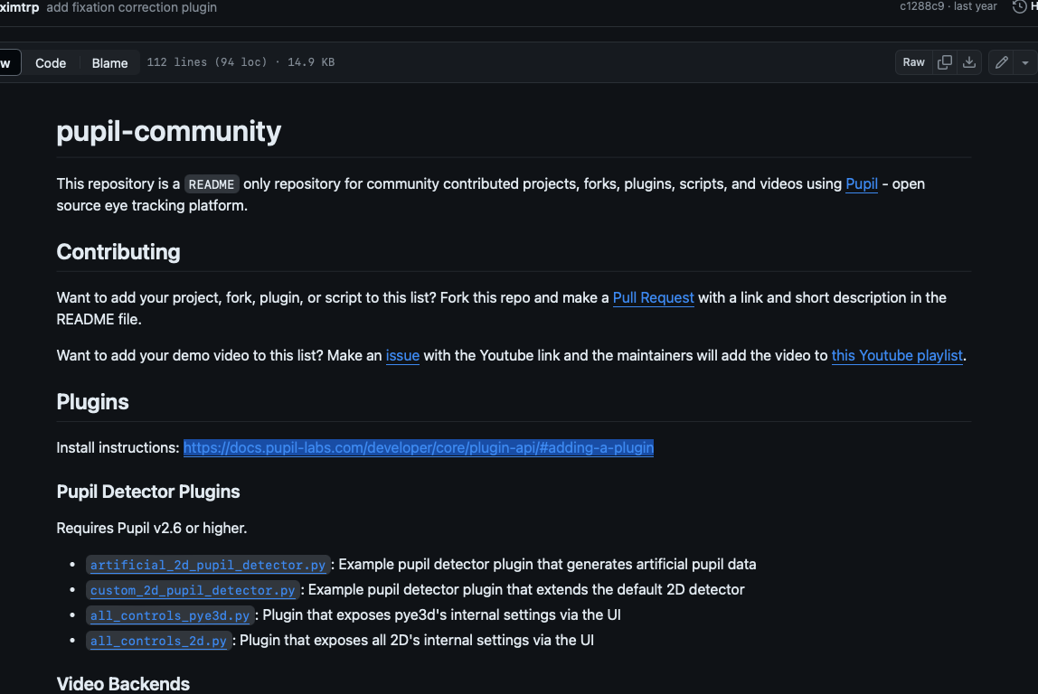Image resolution: width=1038 pixels, height=694 pixels.
Task: Click the Contributing heading
Action: (x=118, y=252)
